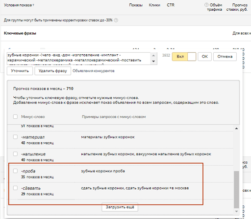
Task: Click the minus-words list scroll down arrow
Action: pyautogui.click(x=236, y=211)
